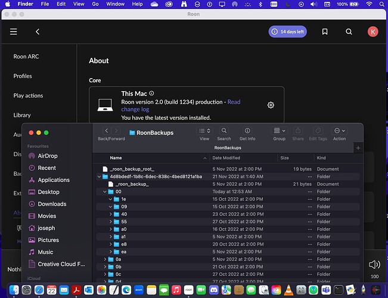Click the Read change log link
388x298 pixels.
(x=181, y=105)
